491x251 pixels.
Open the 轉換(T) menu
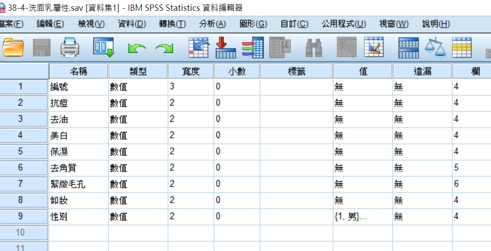pos(172,24)
